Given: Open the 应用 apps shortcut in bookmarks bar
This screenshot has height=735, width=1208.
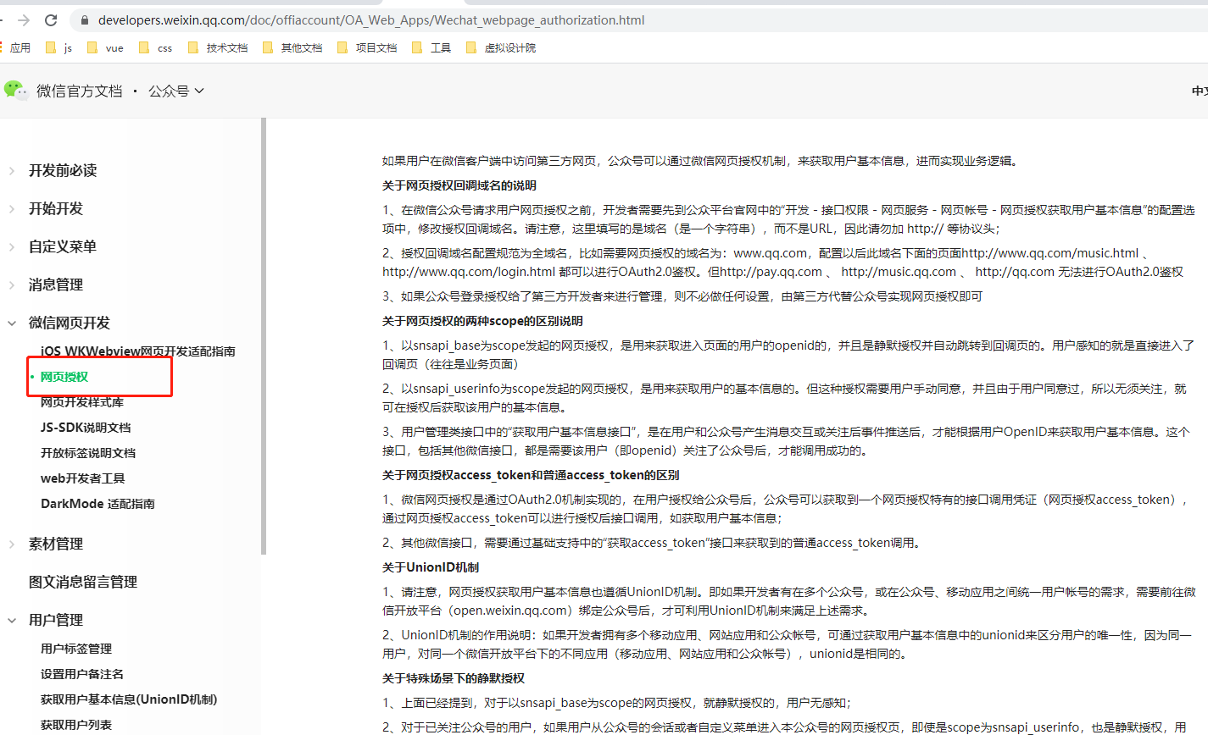Looking at the screenshot, I should pyautogui.click(x=16, y=48).
